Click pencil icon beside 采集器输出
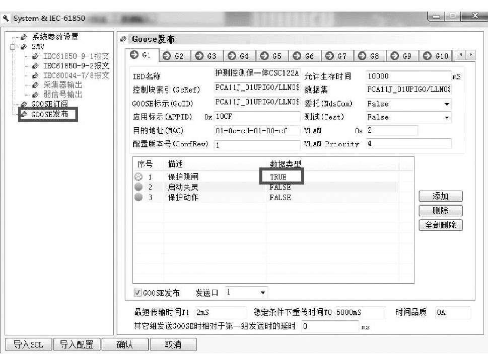The width and height of the screenshot is (488, 354). 35,85
